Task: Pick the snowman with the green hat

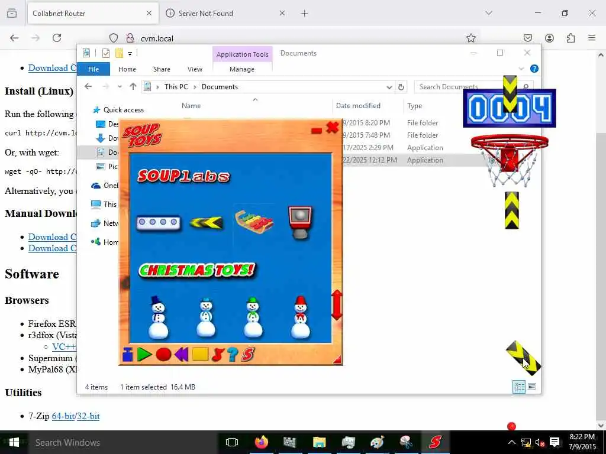Action: tap(253, 317)
